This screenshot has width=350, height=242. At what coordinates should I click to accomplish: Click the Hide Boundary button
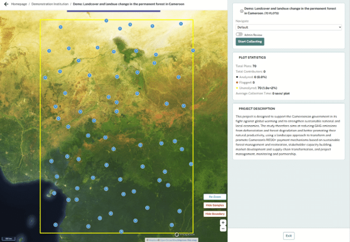[x=215, y=214]
